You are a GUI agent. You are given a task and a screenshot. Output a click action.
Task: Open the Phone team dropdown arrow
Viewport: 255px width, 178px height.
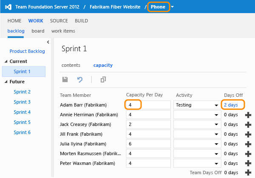(173, 7)
